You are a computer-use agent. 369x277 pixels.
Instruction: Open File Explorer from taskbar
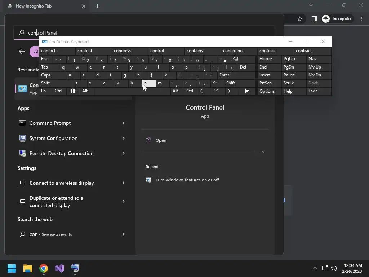click(x=28, y=268)
